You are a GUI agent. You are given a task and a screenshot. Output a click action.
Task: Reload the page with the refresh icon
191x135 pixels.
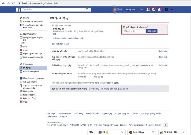pyautogui.click(x=14, y=3)
